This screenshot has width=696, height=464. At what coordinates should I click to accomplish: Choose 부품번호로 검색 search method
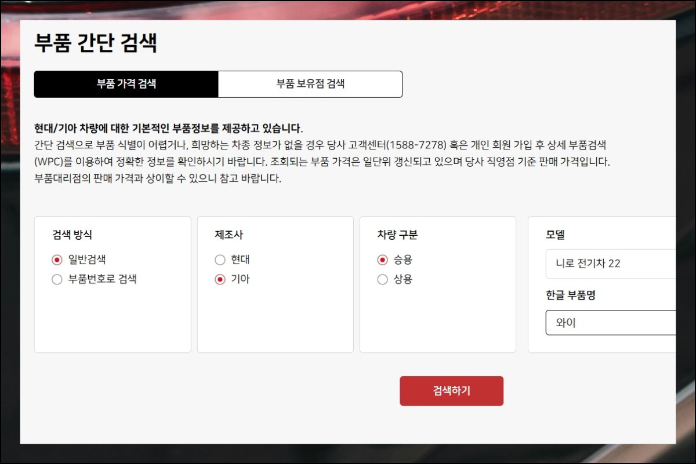click(x=57, y=279)
